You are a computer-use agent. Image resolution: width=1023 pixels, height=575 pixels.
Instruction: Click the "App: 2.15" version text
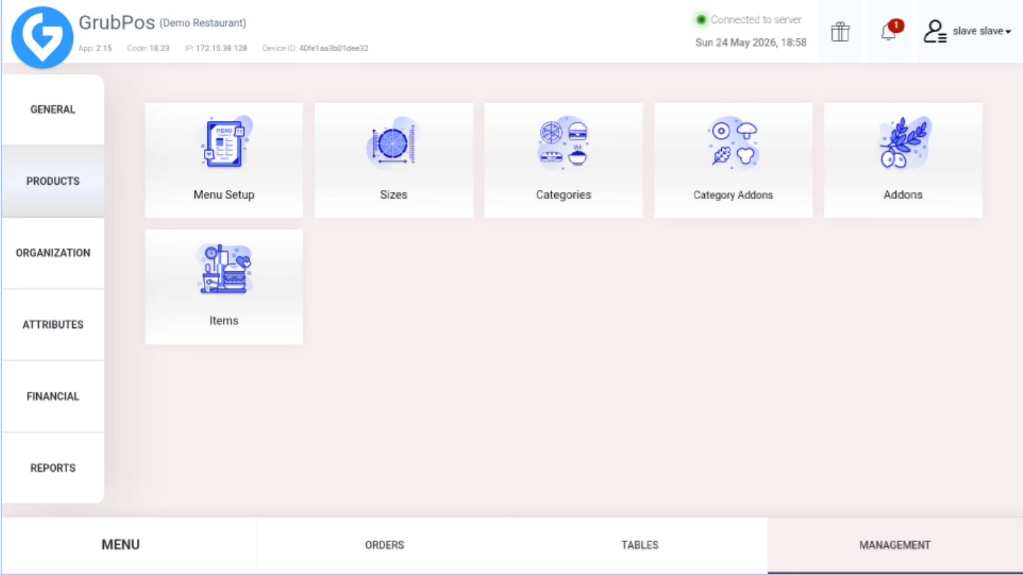point(95,48)
